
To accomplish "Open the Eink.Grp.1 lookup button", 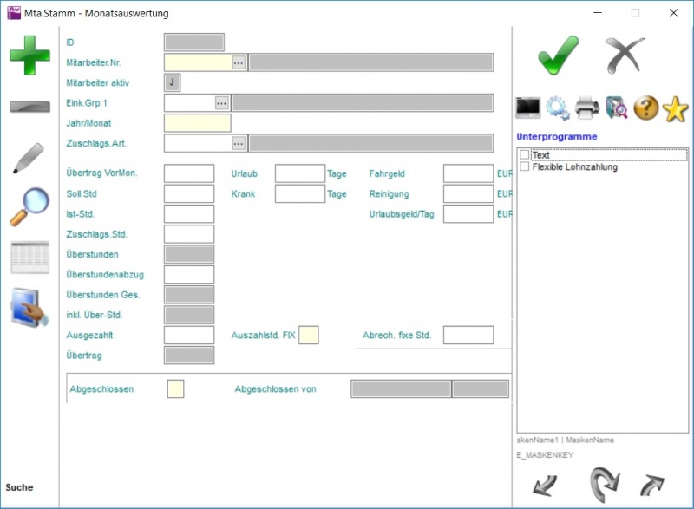I will 221,103.
